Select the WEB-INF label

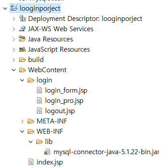pyautogui.click(x=50, y=131)
